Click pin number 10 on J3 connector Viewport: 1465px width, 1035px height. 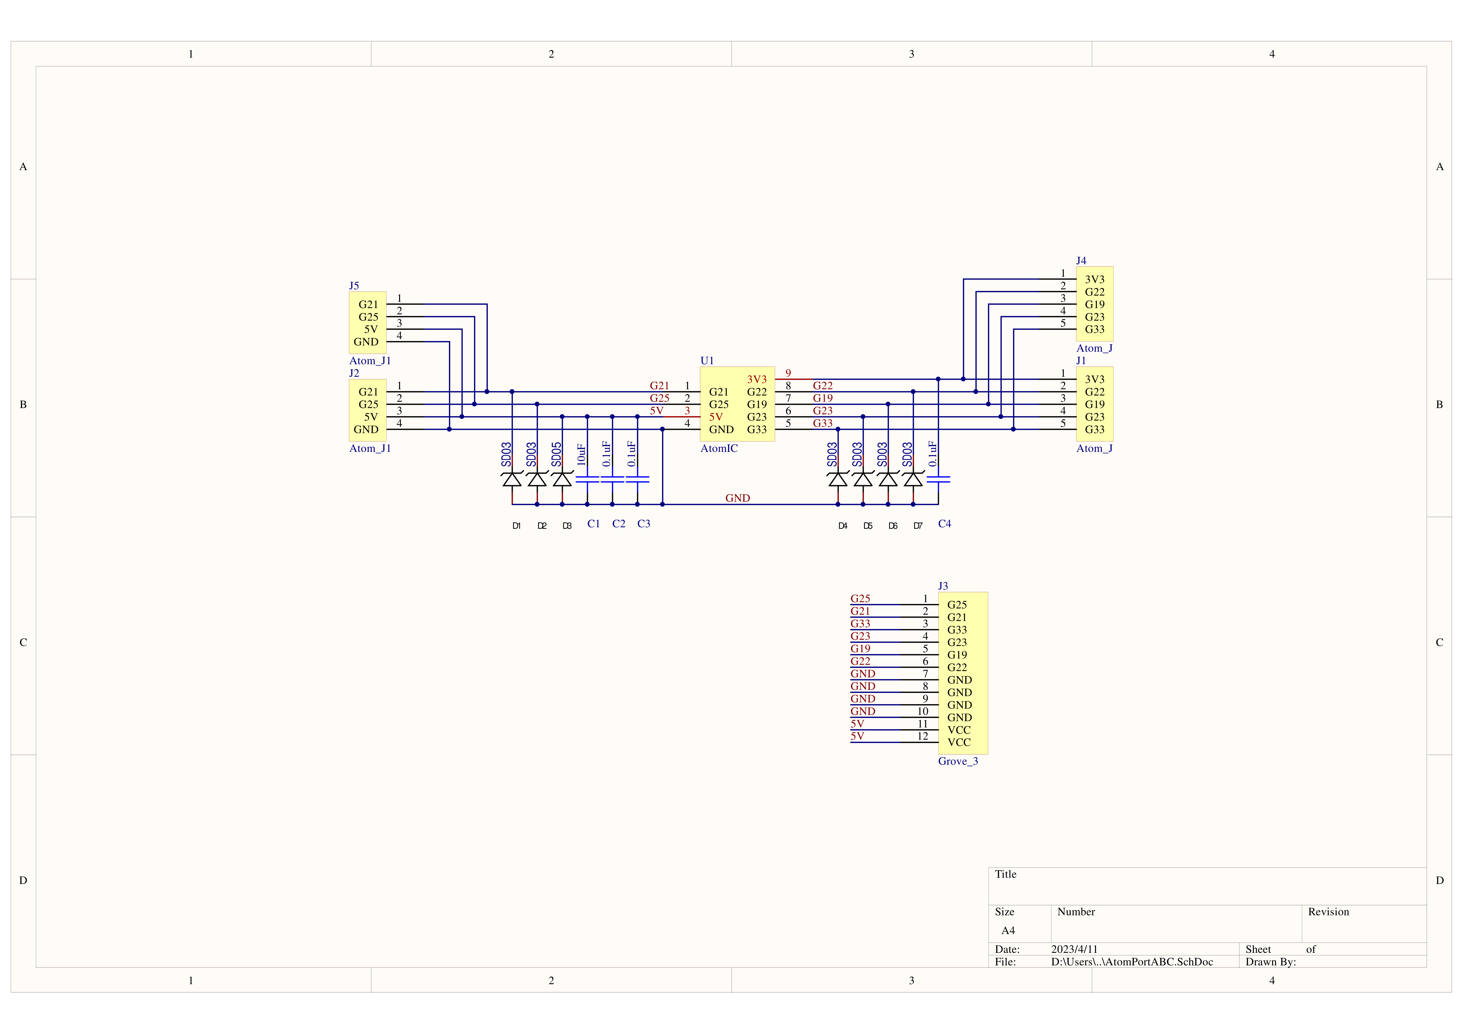coord(923,711)
